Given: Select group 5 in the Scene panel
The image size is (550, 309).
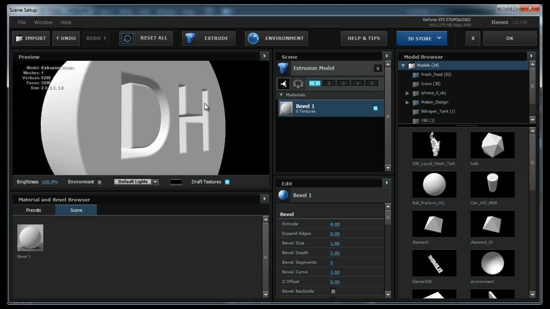Looking at the screenshot, I should [x=372, y=83].
